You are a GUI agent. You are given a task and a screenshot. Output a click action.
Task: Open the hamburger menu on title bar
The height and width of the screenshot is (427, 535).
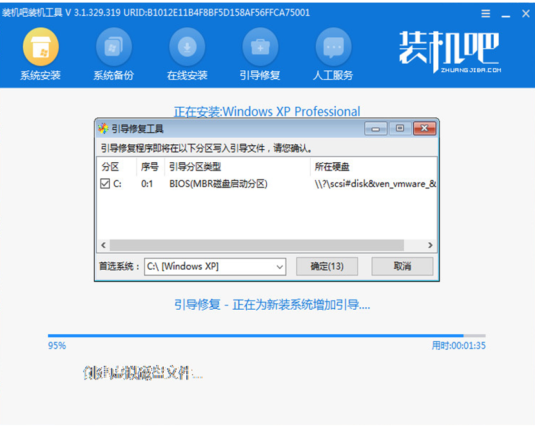[485, 13]
